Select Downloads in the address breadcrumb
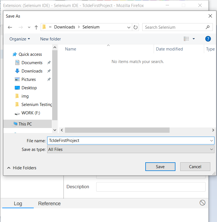The width and height of the screenshot is (217, 222). (64, 27)
